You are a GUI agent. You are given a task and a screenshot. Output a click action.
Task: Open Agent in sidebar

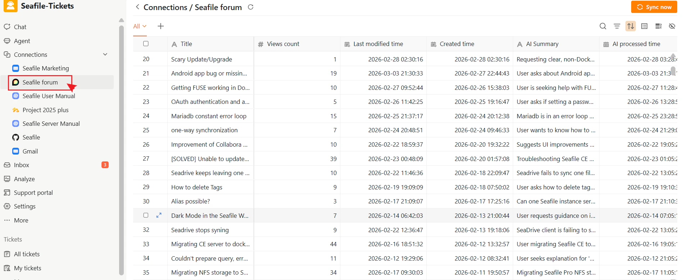tap(22, 41)
